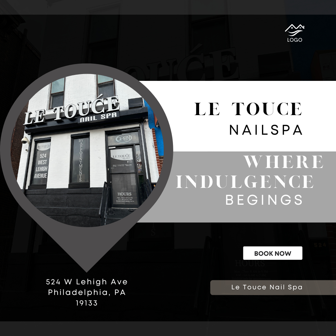Image resolution: width=336 pixels, height=336 pixels.
Task: Click the Philadelphia, PA text line
Action: click(87, 292)
